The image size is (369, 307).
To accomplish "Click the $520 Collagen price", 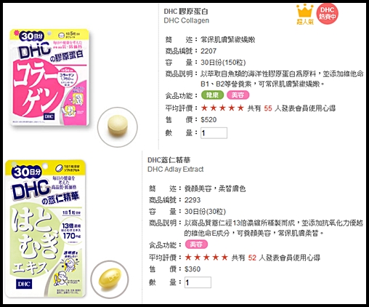I will [x=208, y=120].
